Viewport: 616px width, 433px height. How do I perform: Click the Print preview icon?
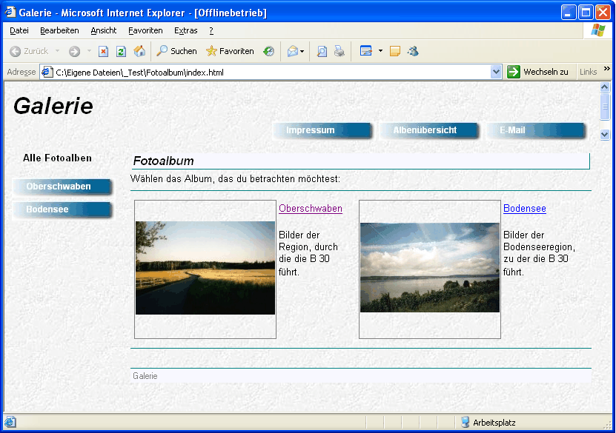point(322,51)
